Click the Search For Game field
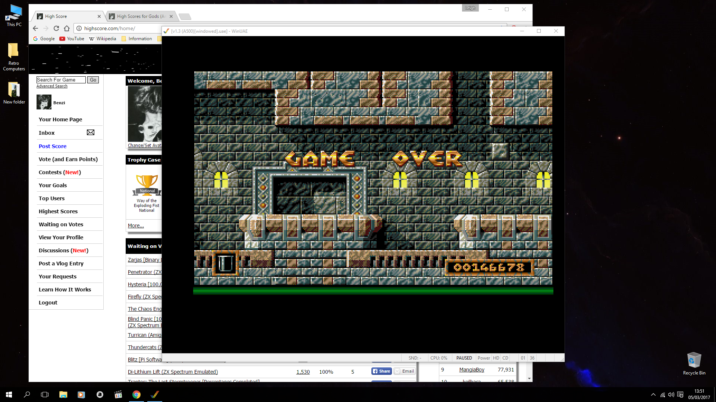Screen dimensions: 716x402 tap(61, 80)
